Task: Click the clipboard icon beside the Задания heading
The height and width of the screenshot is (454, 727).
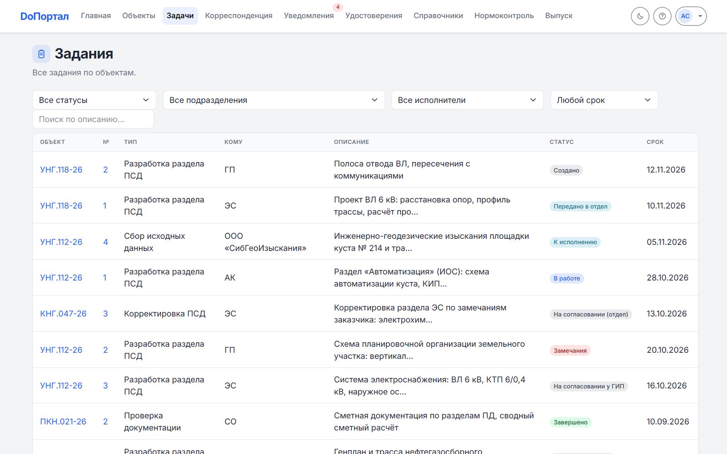Action: (x=41, y=54)
